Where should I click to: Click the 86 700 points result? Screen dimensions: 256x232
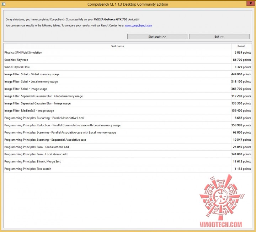tap(242, 60)
